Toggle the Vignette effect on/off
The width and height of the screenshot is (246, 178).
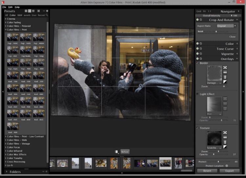197,54
